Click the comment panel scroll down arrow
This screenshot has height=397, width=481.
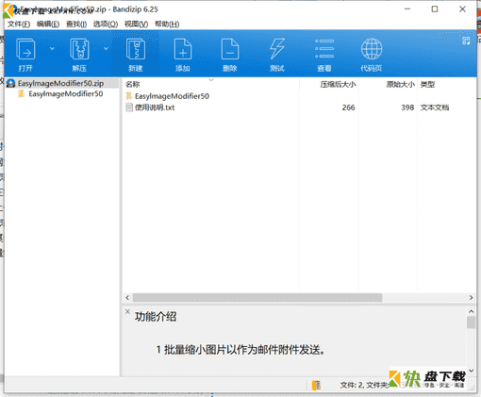(471, 371)
